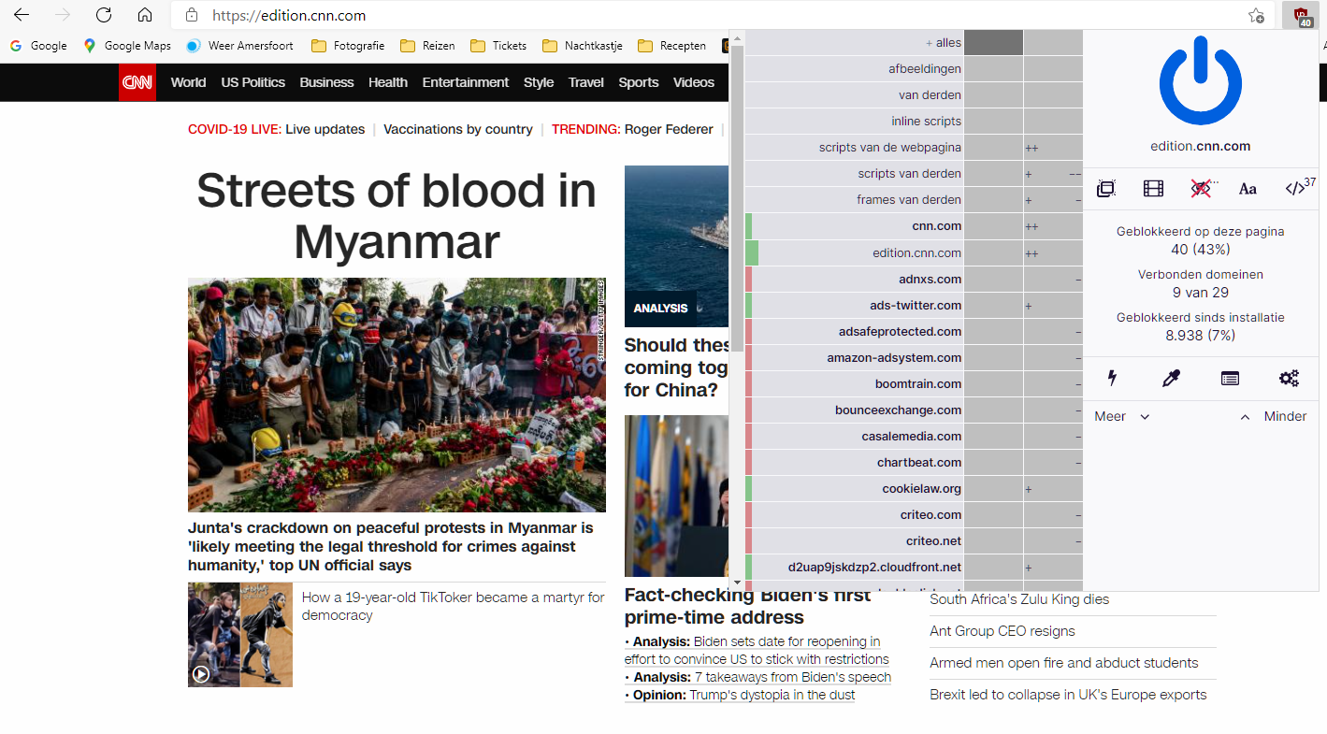Open 'Trump's dystopia in the dust' opinion
The height and width of the screenshot is (734, 1327).
tap(772, 695)
